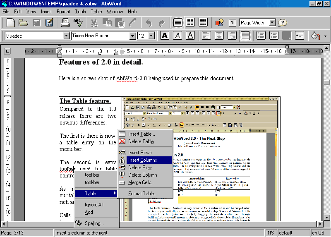Open the File menu
Image resolution: width=331 pixels, height=237 pixels.
click(x=6, y=12)
